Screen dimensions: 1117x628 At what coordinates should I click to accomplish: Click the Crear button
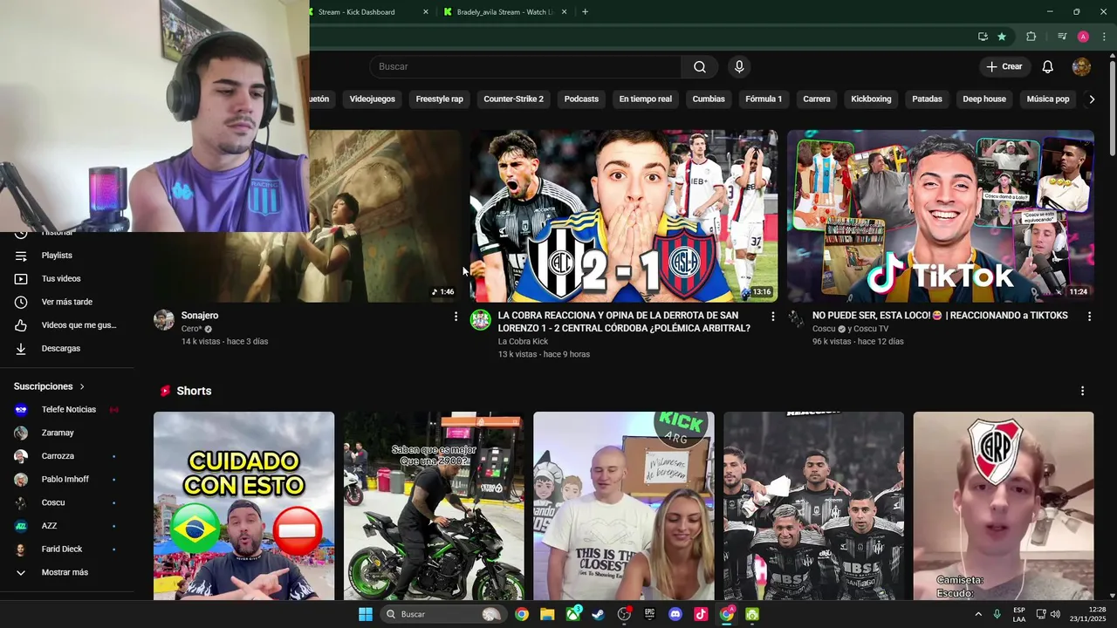(1004, 66)
